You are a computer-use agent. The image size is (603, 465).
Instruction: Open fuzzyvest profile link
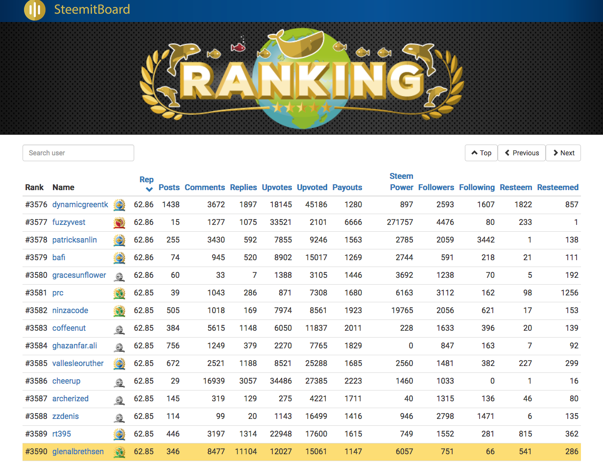(x=69, y=222)
